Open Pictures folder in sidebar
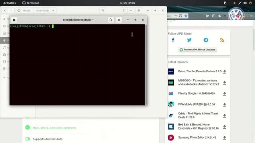 [5, 54]
